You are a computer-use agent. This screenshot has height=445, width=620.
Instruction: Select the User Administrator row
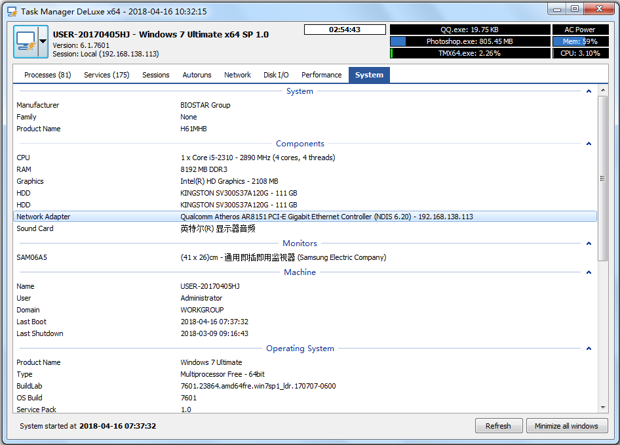click(305, 298)
